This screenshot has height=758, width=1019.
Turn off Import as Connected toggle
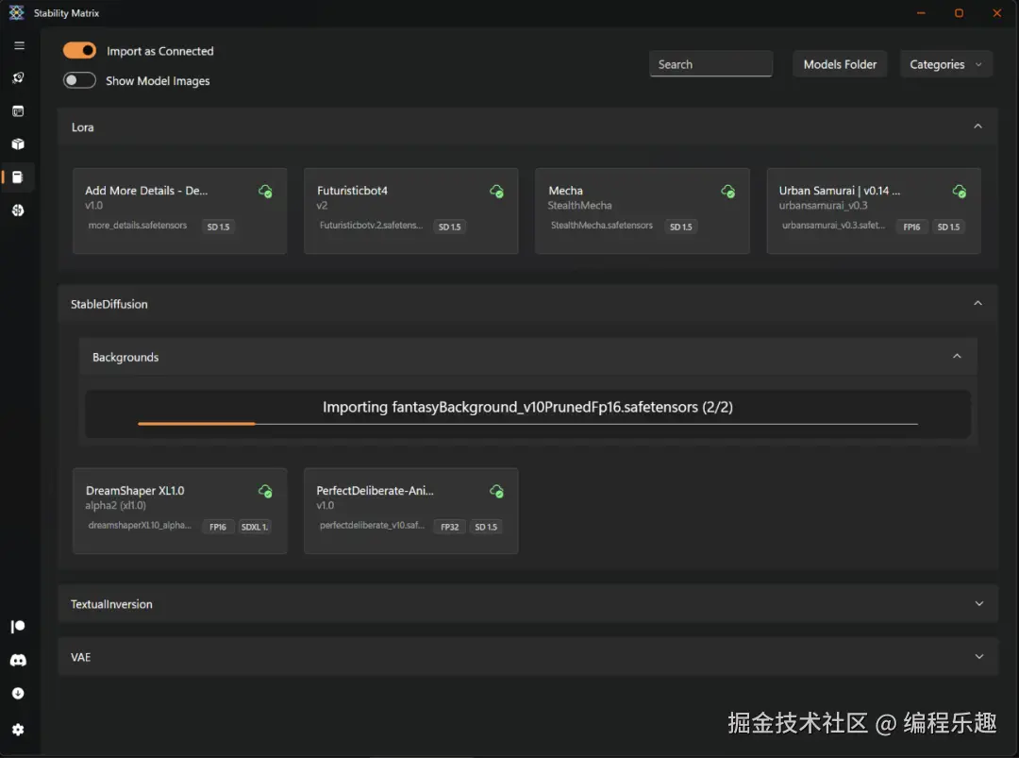coord(79,51)
